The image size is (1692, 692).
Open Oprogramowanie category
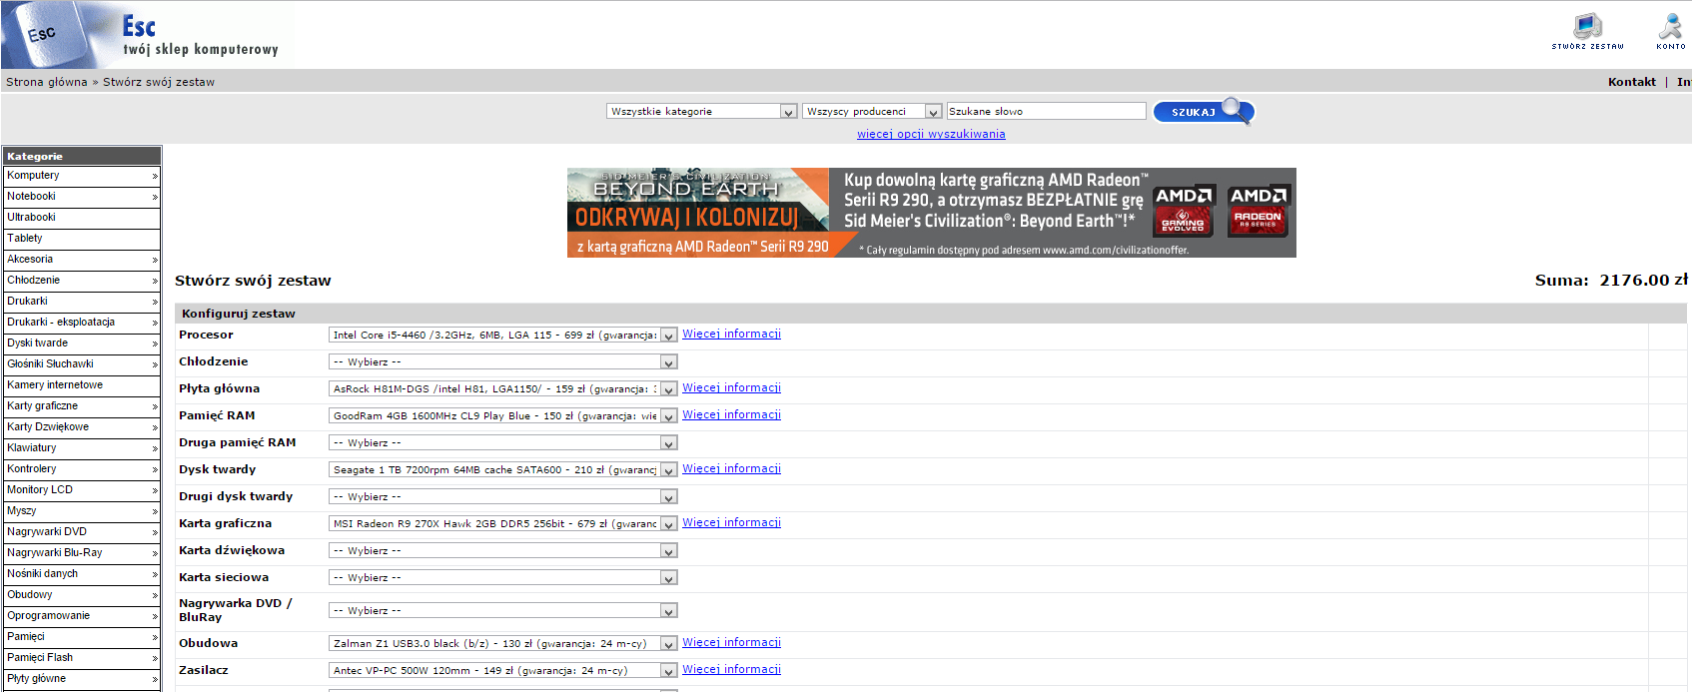(81, 616)
